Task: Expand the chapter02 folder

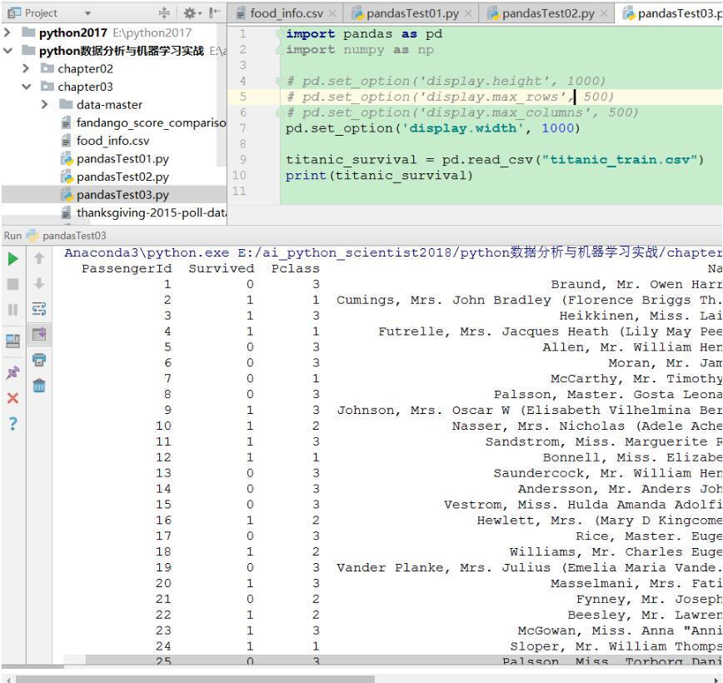Action: point(27,68)
